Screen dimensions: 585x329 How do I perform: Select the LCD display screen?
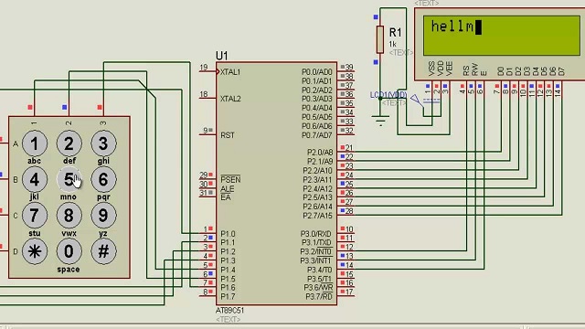pyautogui.click(x=502, y=36)
